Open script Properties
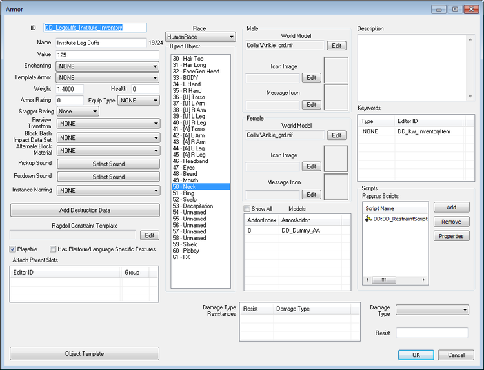484x370 pixels. (x=451, y=236)
